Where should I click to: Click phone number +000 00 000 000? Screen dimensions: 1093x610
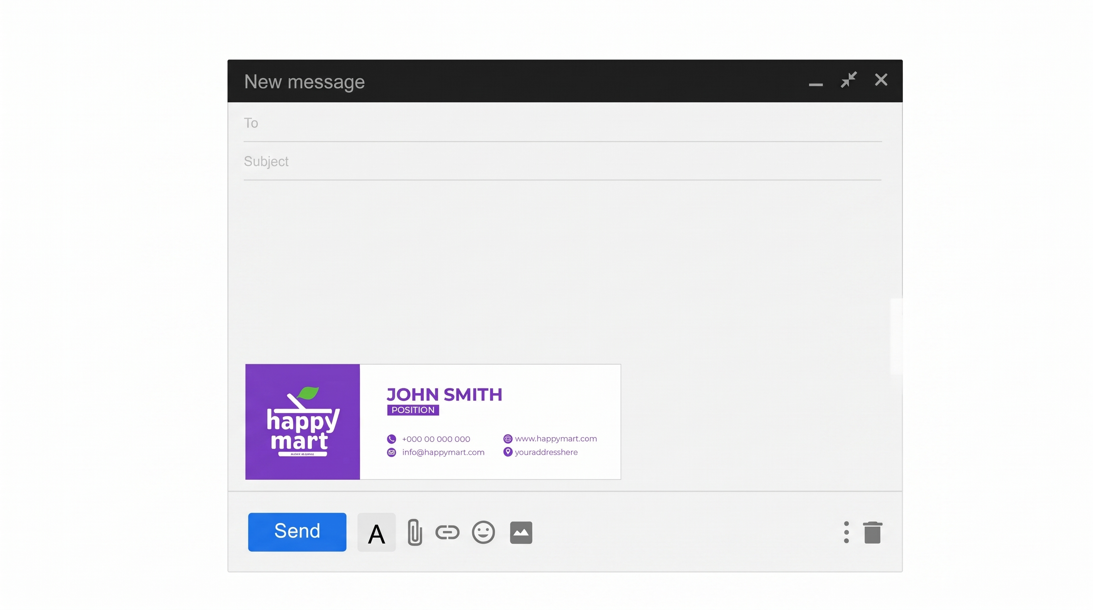coord(436,439)
